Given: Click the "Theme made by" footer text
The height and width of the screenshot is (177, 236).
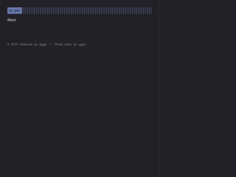Looking at the screenshot, I should click(66, 45).
